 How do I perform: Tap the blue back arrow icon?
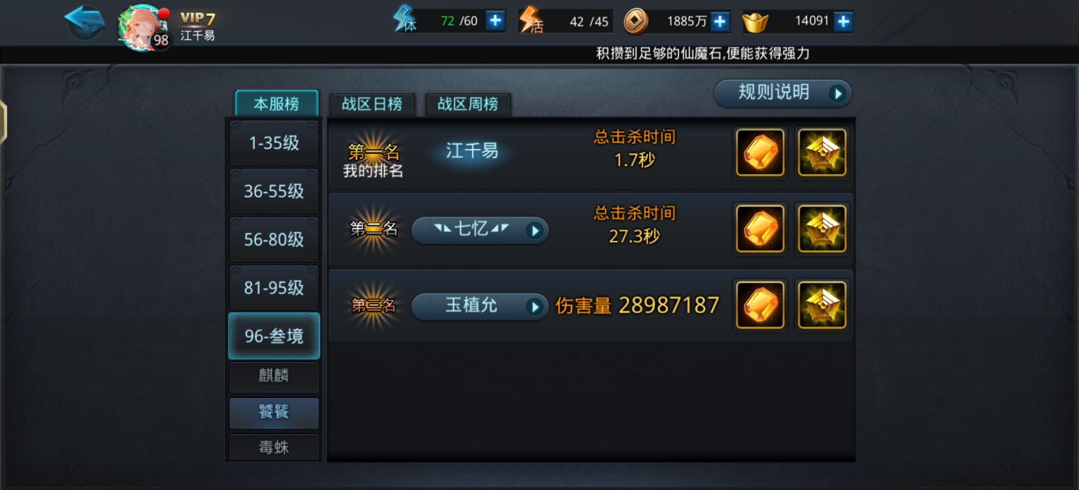[85, 22]
